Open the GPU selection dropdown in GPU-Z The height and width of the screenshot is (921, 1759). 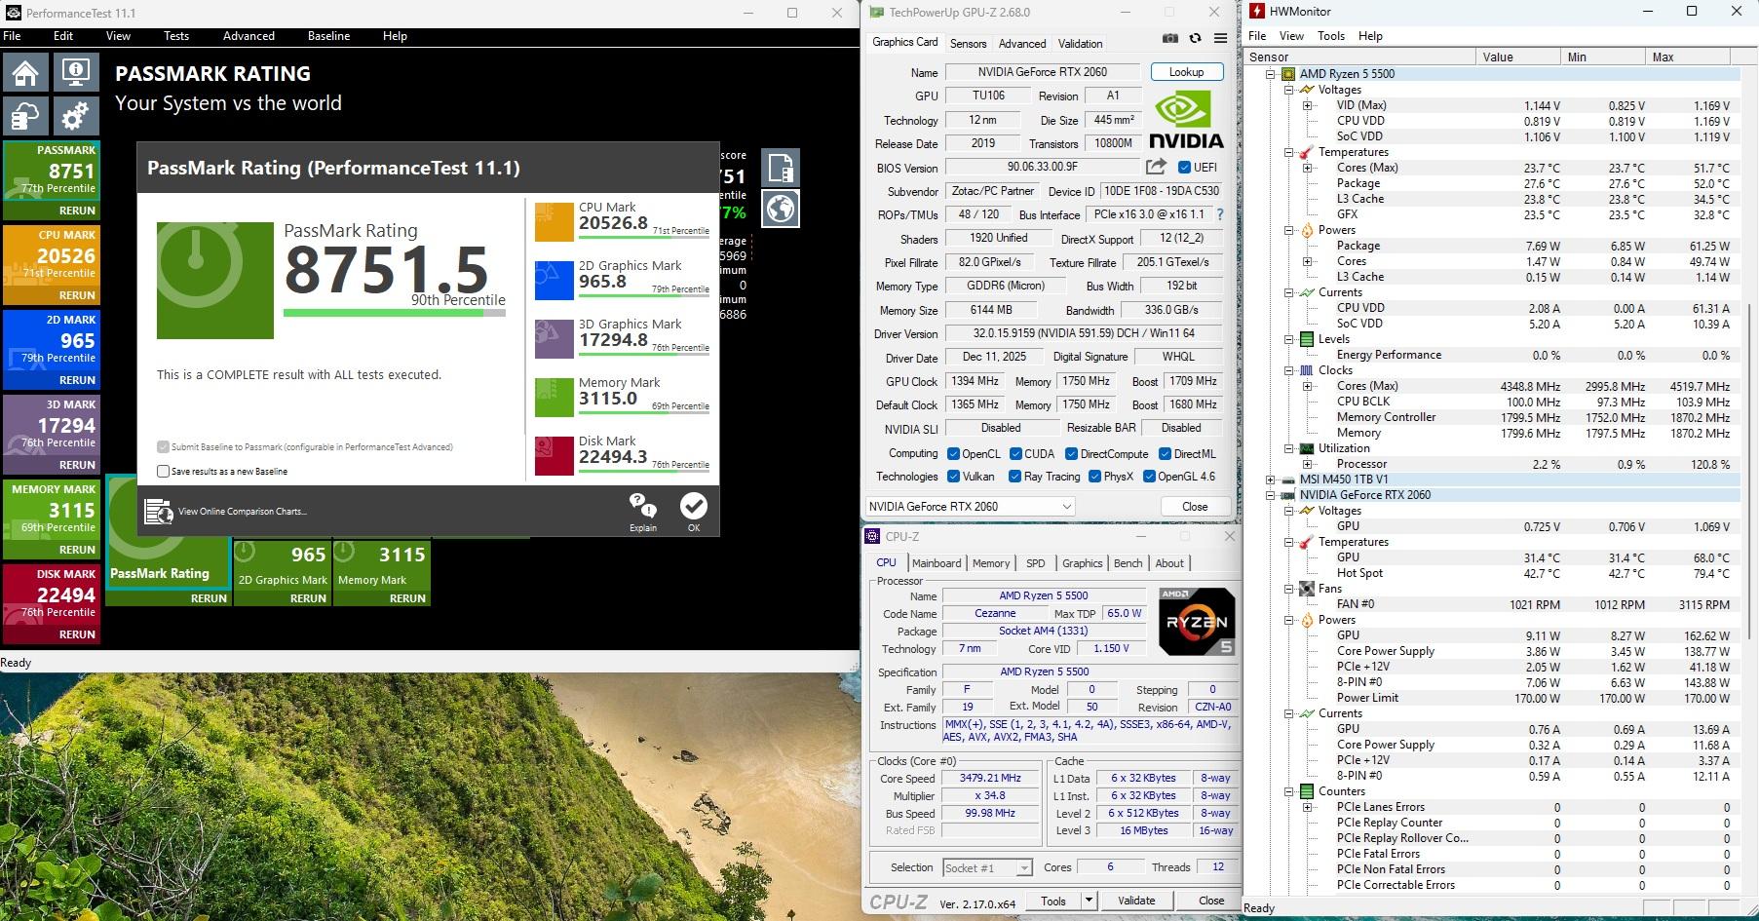971,506
